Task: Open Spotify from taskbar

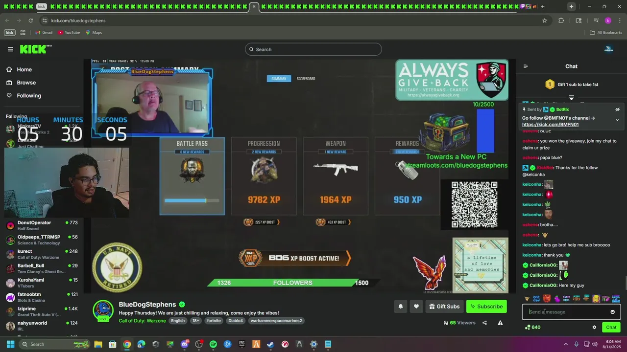Action: [213, 344]
